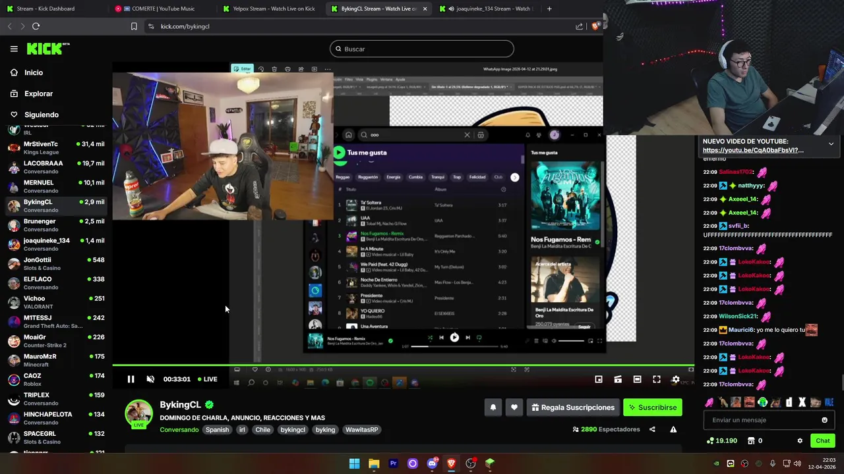Pause the stream with the pause button

(x=131, y=379)
